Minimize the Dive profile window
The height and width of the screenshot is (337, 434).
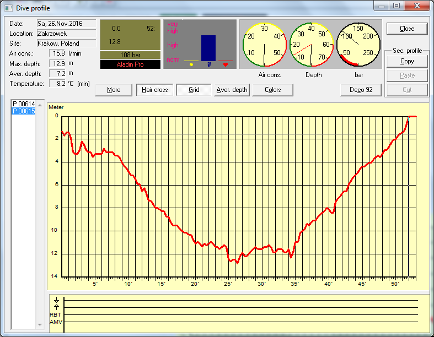click(x=382, y=6)
